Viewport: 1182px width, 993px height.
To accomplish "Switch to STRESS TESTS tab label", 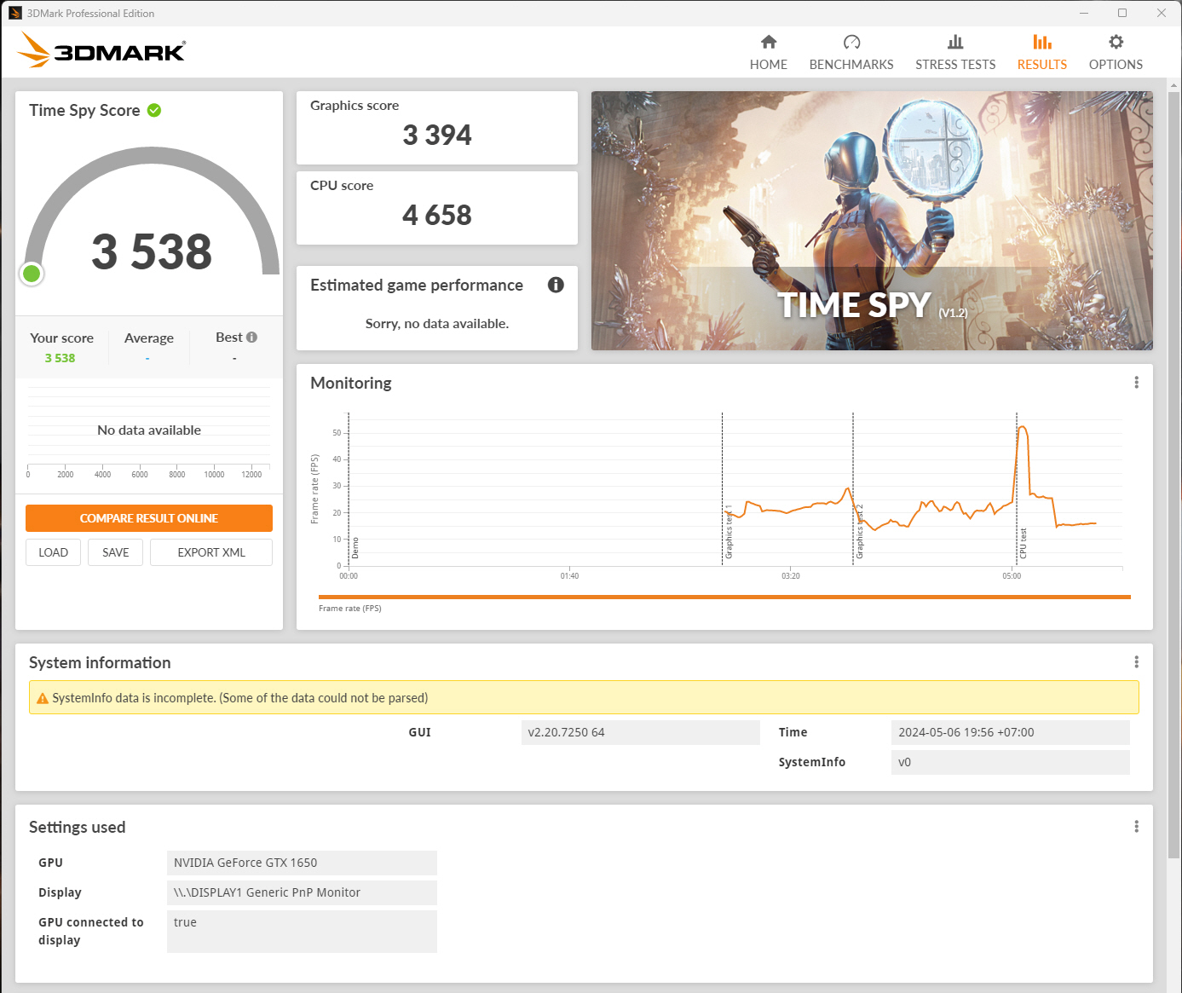I will pos(954,65).
